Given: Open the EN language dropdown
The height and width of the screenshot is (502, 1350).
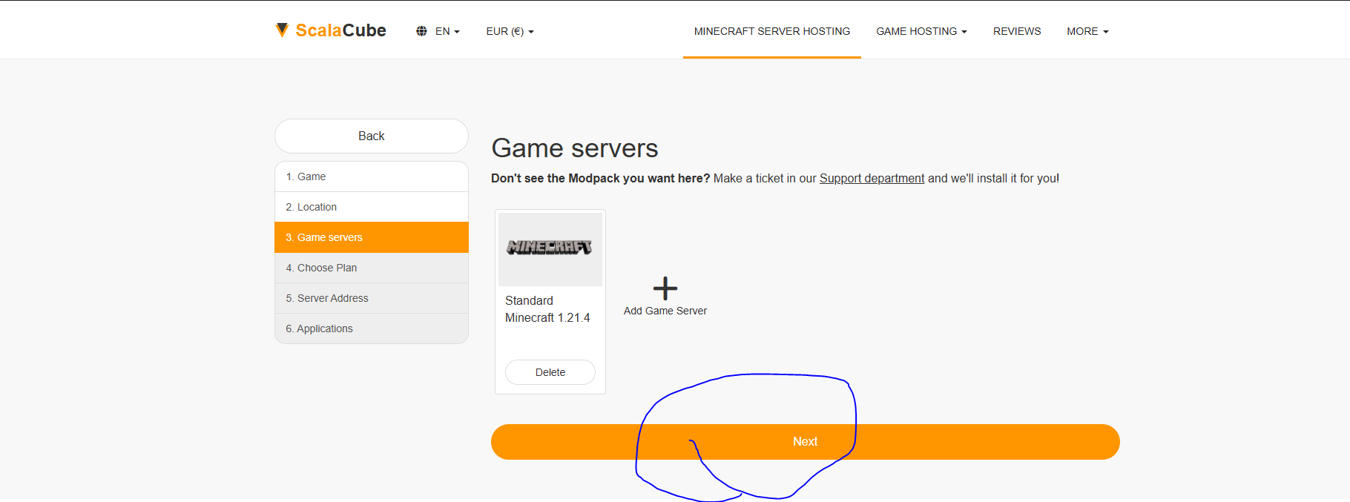Looking at the screenshot, I should [447, 31].
